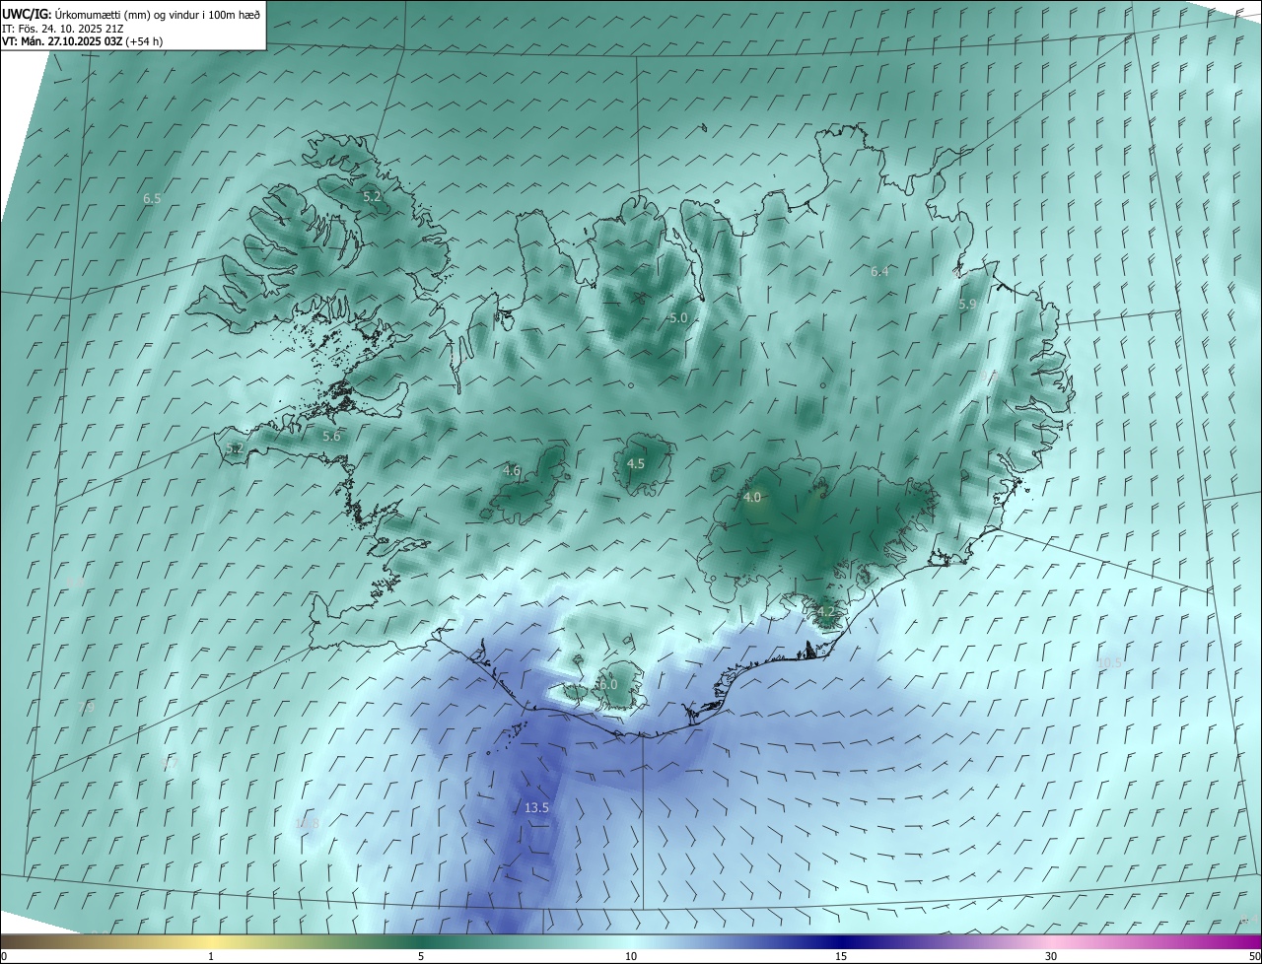Click the 50 tick on the color scale
Image resolution: width=1262 pixels, height=964 pixels.
[1254, 956]
